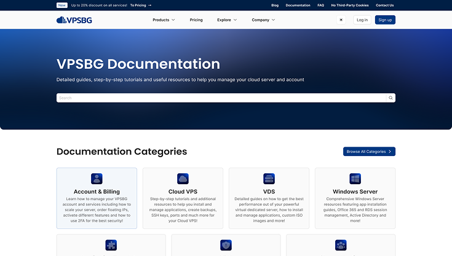The width and height of the screenshot is (452, 256).
Task: Click Account & Billing description text
Action: pyautogui.click(x=97, y=210)
